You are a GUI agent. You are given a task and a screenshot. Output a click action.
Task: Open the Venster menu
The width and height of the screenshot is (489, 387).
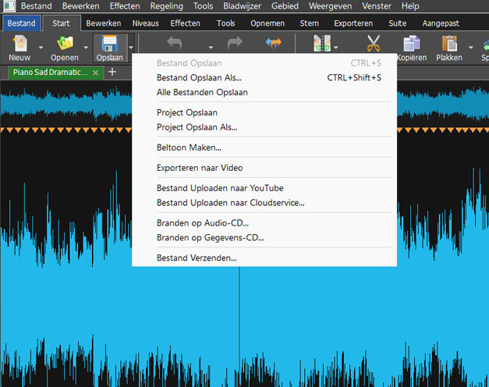click(377, 6)
